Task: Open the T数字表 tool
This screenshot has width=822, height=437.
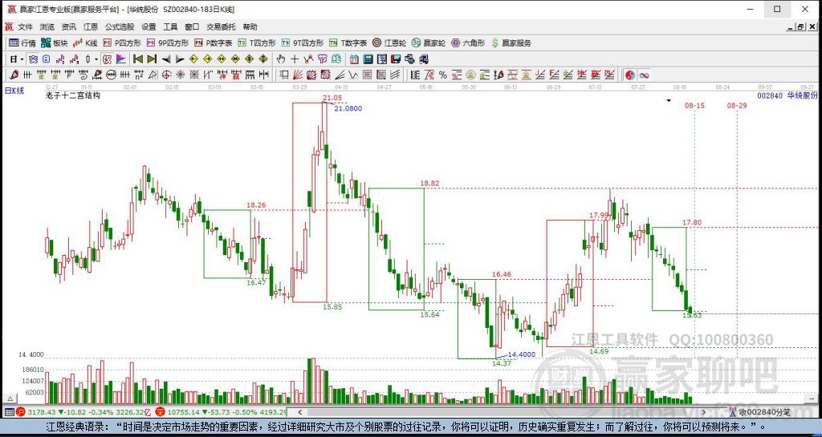Action: [x=348, y=43]
